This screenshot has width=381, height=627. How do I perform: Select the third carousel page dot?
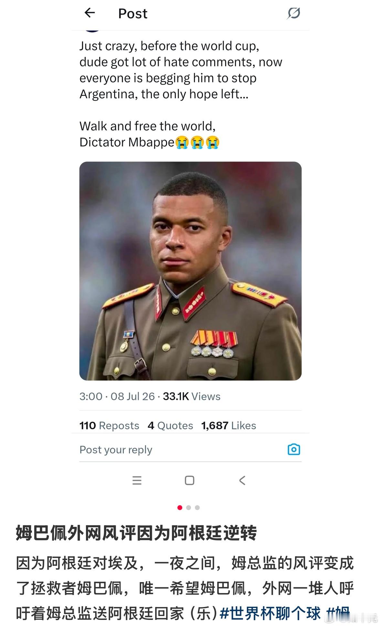[x=197, y=507]
